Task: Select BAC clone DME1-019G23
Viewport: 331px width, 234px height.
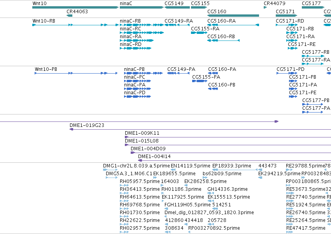Action: [x=200, y=129]
